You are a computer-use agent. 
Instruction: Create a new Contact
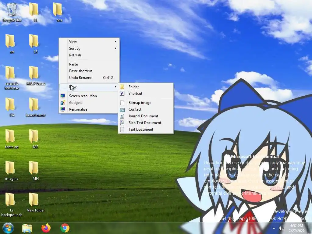click(x=146, y=109)
